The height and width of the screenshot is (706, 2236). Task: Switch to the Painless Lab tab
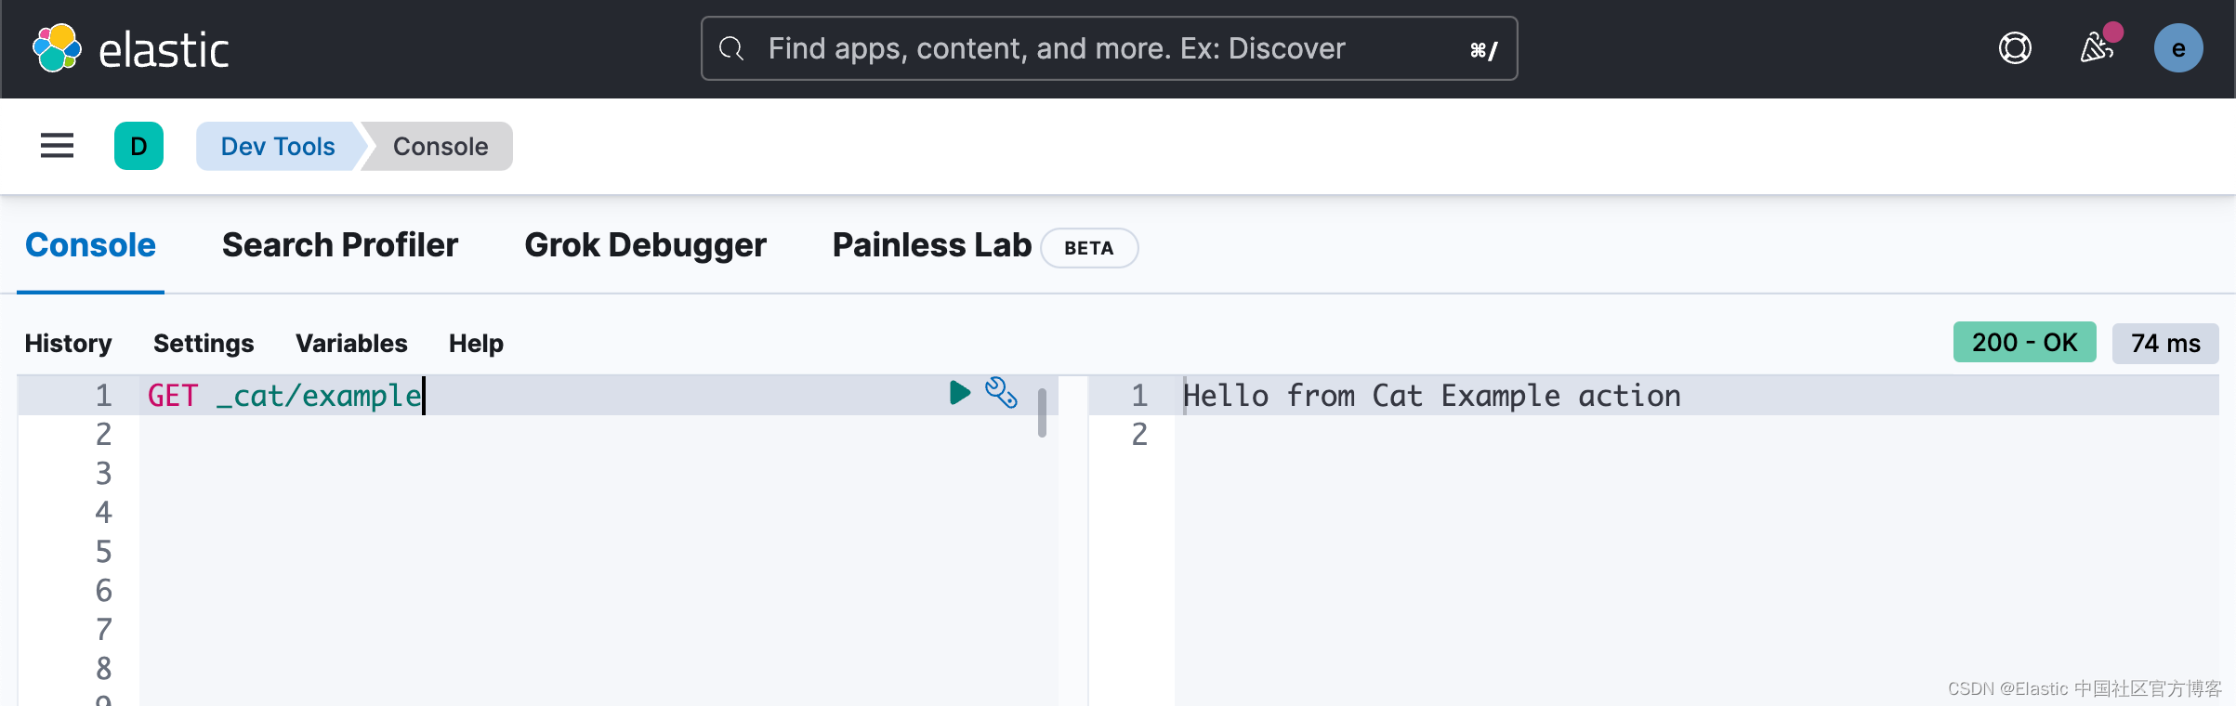pos(930,244)
